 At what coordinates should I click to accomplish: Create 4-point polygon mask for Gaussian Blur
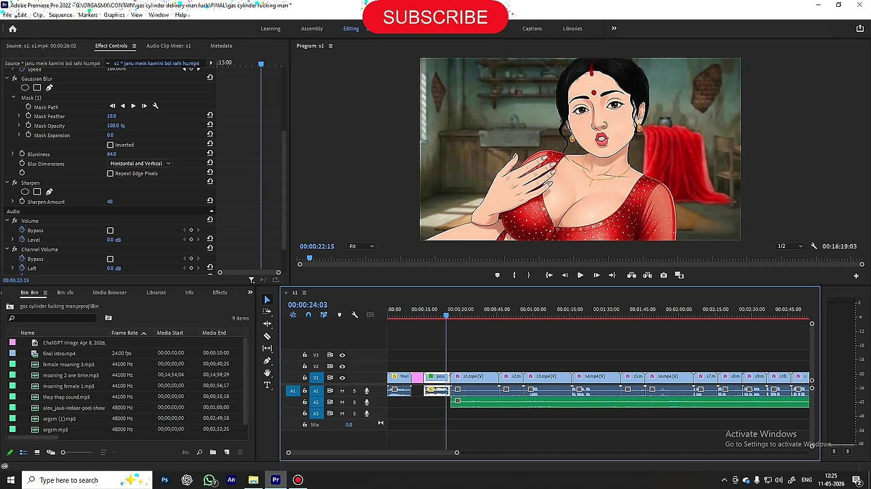pyautogui.click(x=37, y=88)
